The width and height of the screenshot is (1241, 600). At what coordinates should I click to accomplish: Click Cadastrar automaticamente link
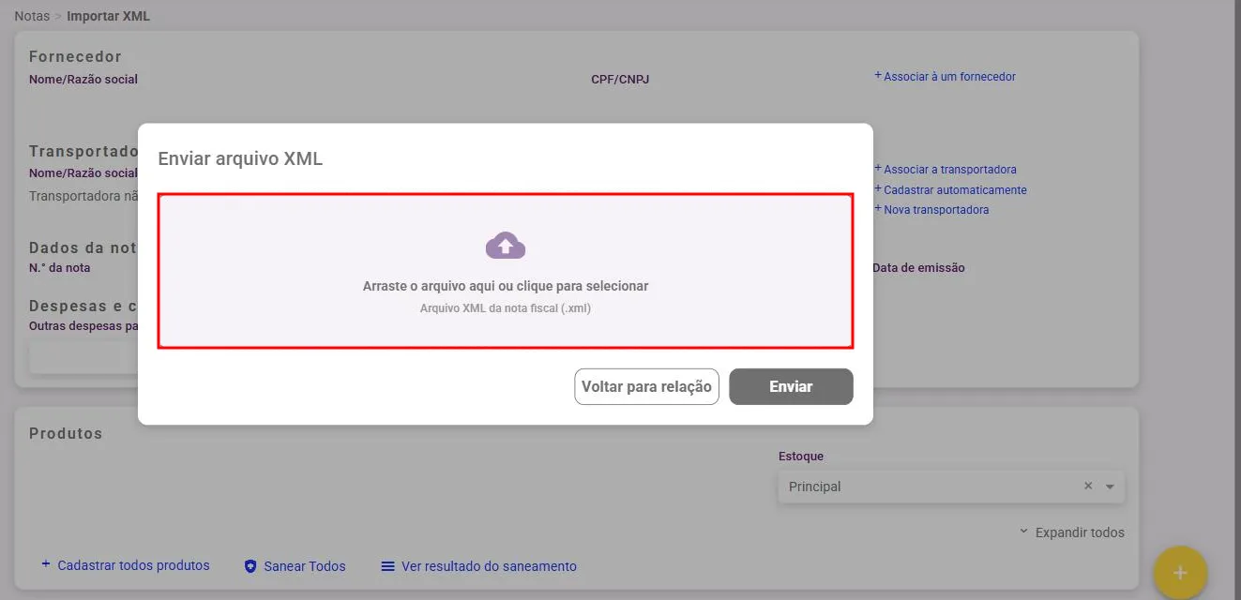tap(950, 189)
